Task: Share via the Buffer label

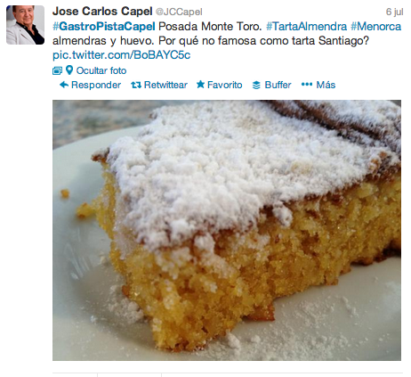Action: tap(278, 86)
